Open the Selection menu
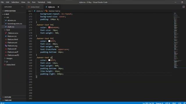 click(15, 2)
